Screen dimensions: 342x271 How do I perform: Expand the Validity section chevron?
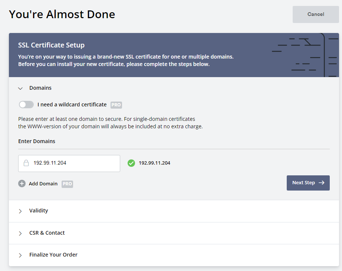point(20,211)
